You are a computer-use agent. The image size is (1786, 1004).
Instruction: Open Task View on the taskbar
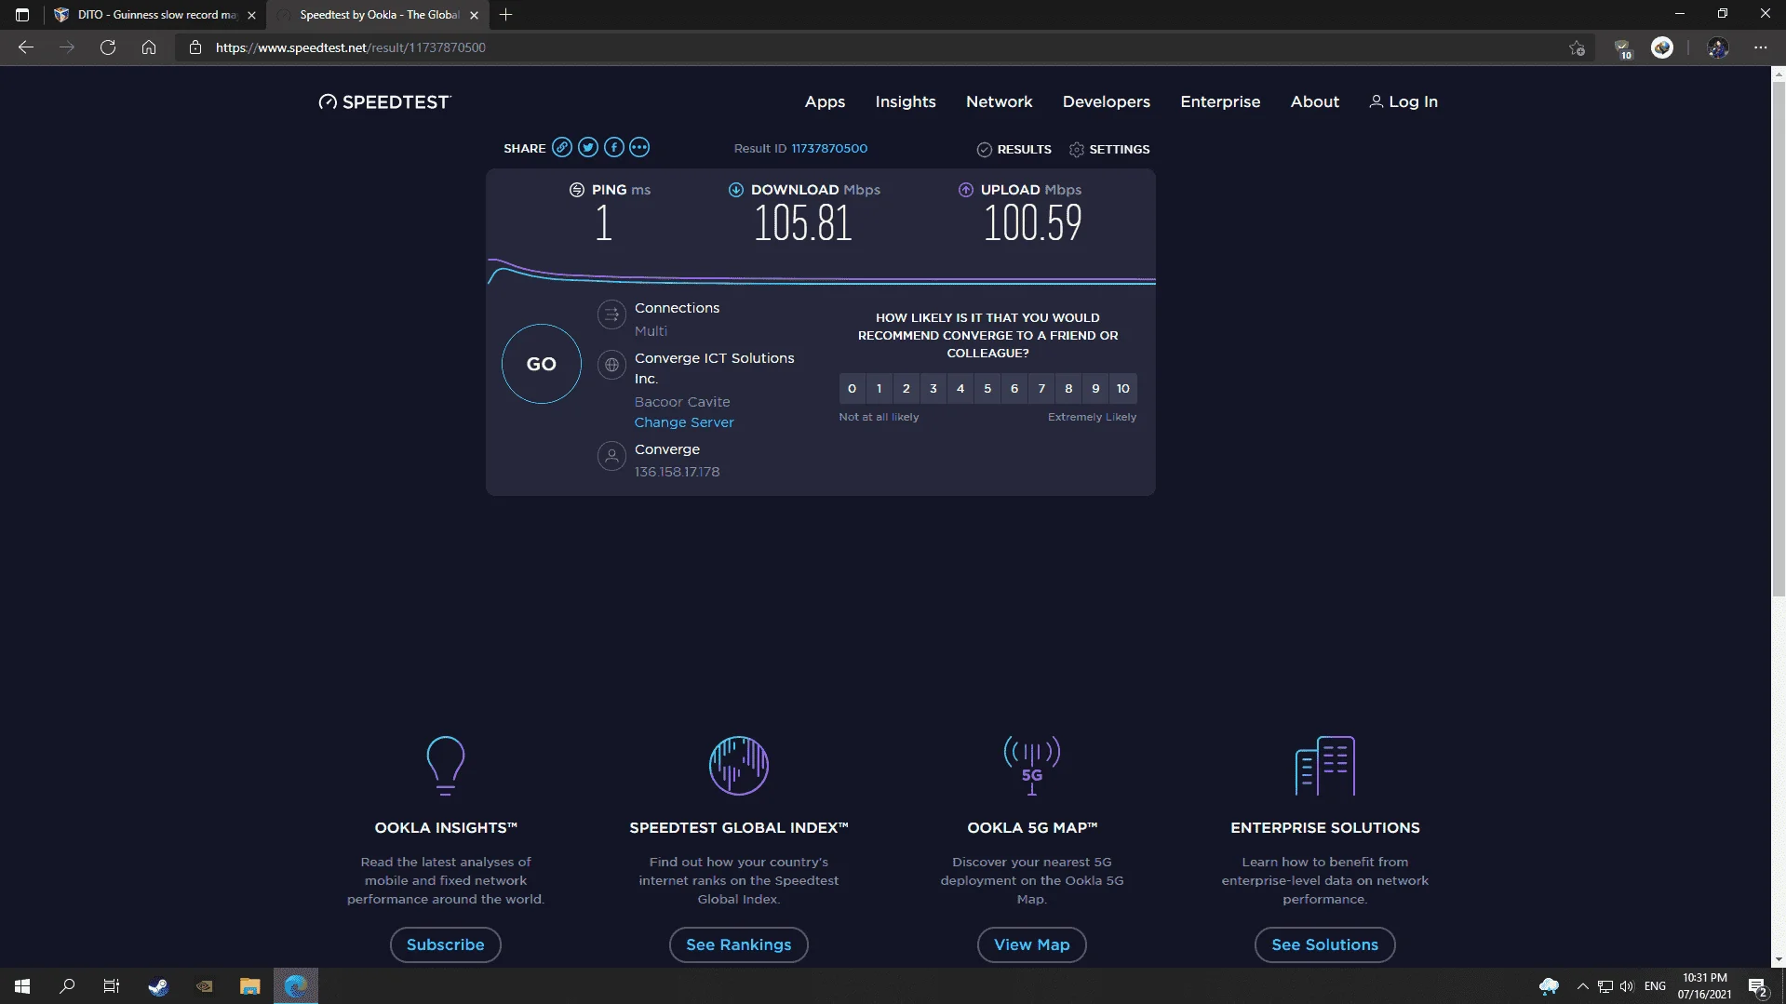(x=112, y=986)
